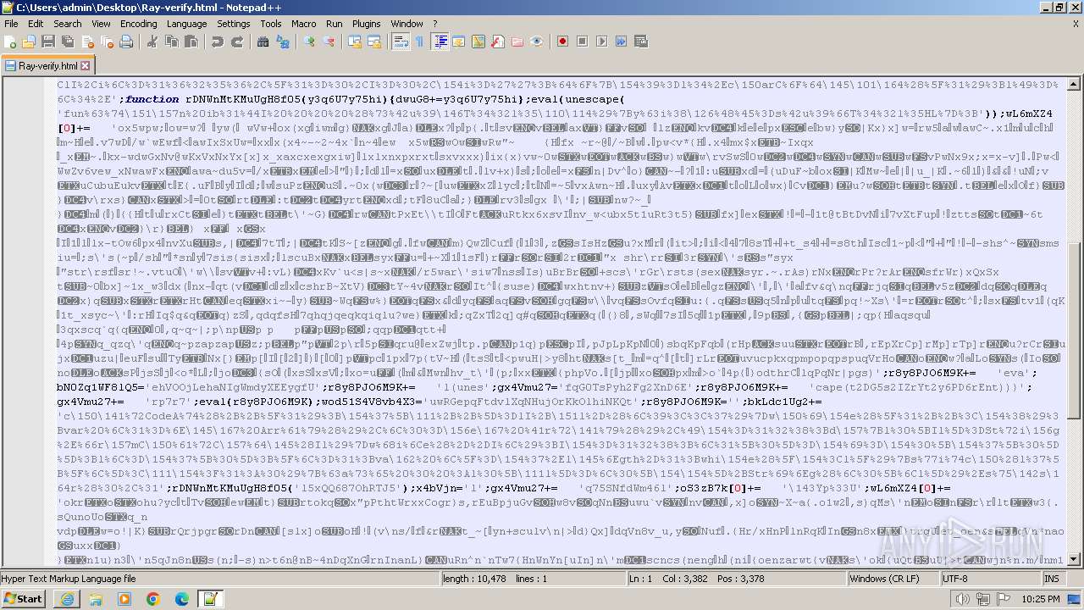This screenshot has height=610, width=1084.
Task: Click the Zoom Out toolbar icon
Action: (x=328, y=42)
